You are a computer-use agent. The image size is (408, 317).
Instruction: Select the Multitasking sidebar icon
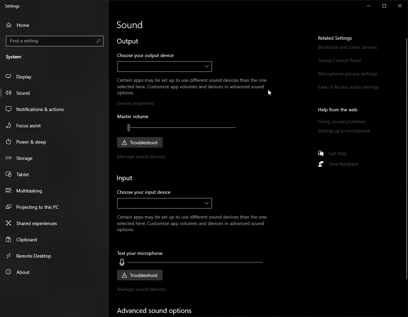tap(8, 190)
